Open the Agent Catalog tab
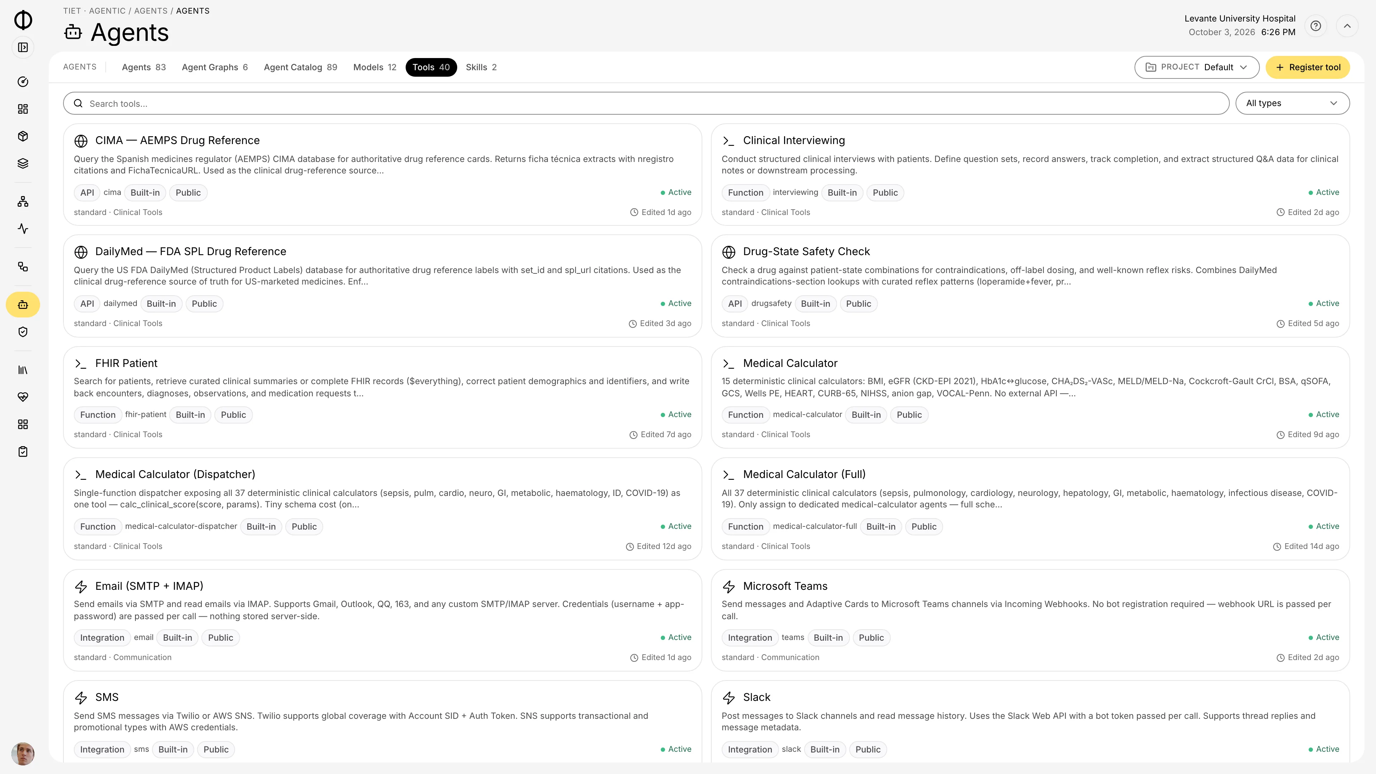1376x774 pixels. tap(300, 67)
